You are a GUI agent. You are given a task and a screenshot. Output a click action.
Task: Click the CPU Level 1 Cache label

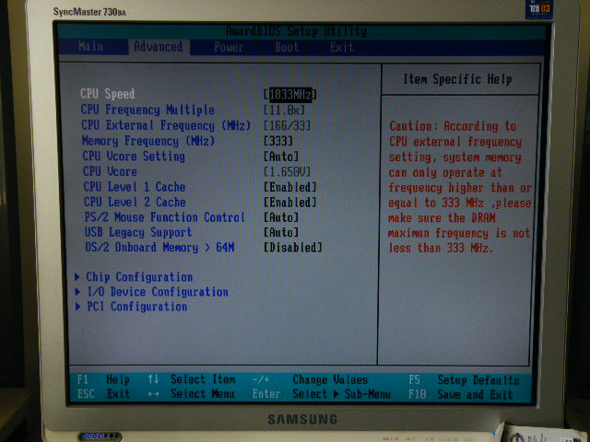135,187
